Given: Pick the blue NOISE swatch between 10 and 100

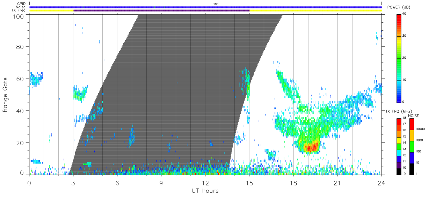Looking at the screenshot, I should 412,157.
